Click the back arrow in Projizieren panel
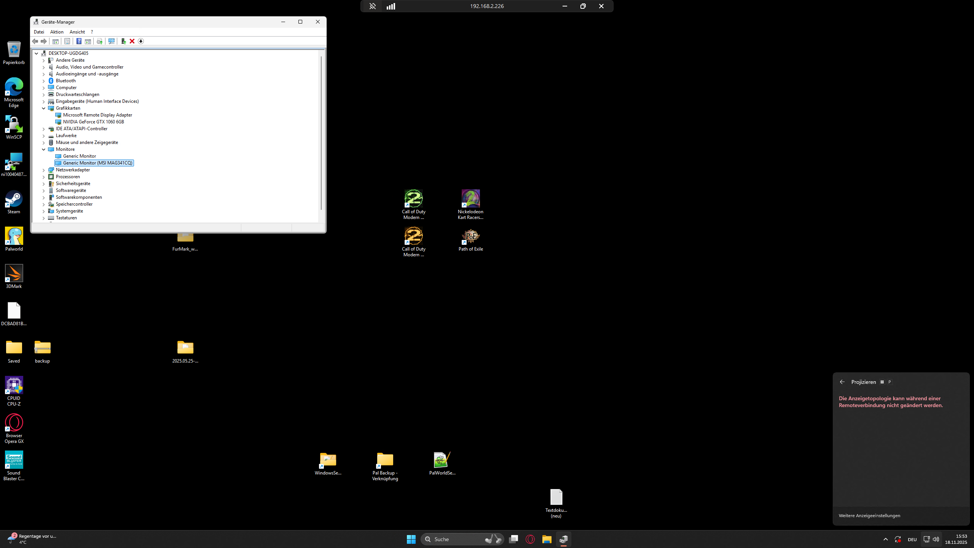 (842, 382)
